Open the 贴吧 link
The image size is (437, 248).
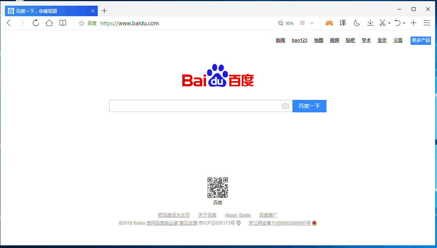[350, 40]
